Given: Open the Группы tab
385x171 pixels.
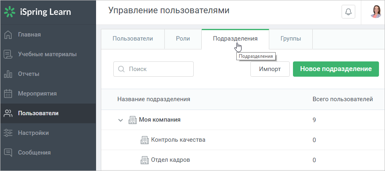Looking at the screenshot, I should [x=291, y=39].
